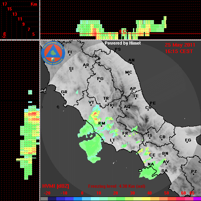Screen dimensions: 201x201
Task: Click the red storm cell north of RM
Action: [x=95, y=114]
